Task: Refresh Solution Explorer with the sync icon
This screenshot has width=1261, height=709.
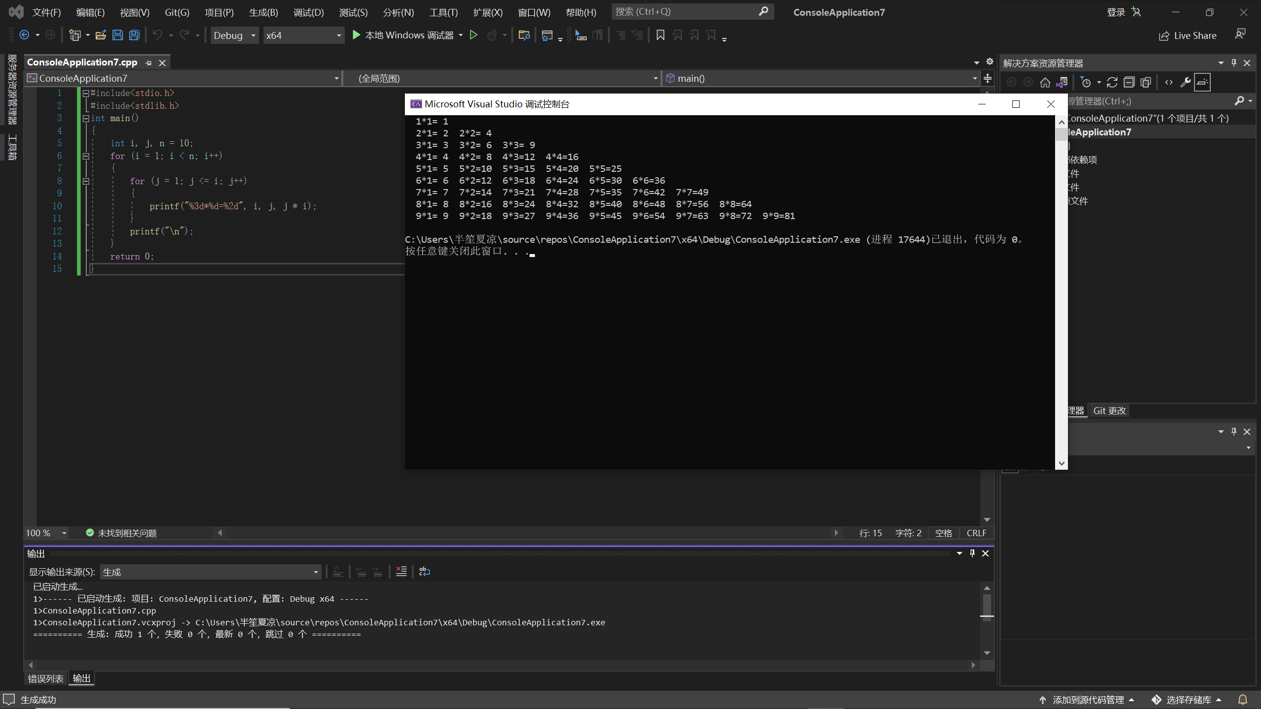Action: 1112,82
